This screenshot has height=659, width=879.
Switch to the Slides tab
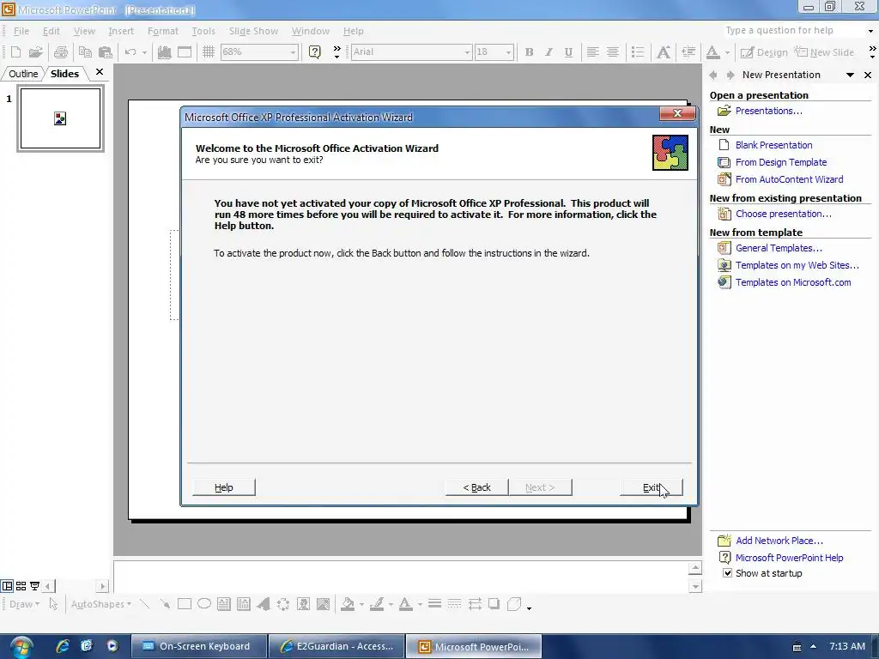point(64,74)
